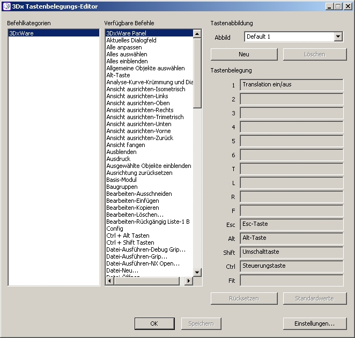Click command list scroll left arrow
355x338 pixels.
pyautogui.click(x=110, y=281)
